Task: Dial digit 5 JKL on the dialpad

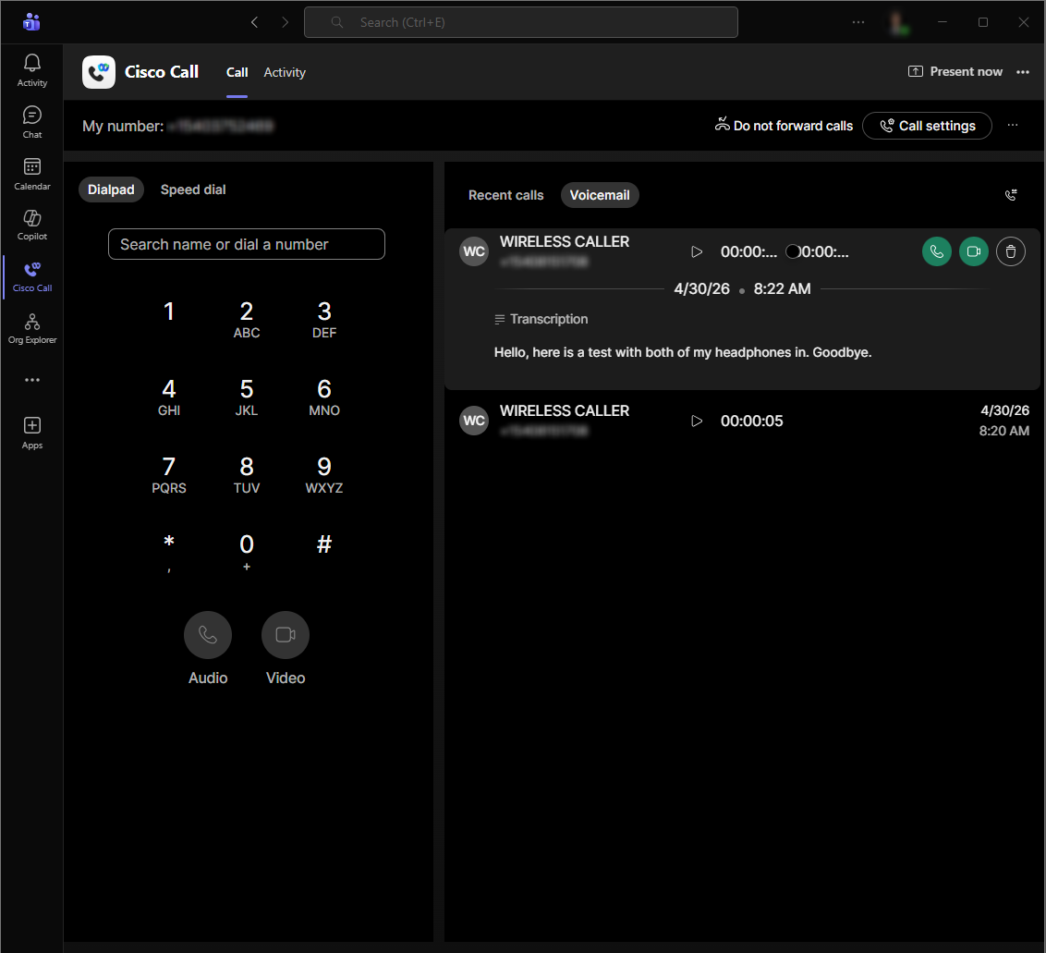Action: pyautogui.click(x=246, y=397)
